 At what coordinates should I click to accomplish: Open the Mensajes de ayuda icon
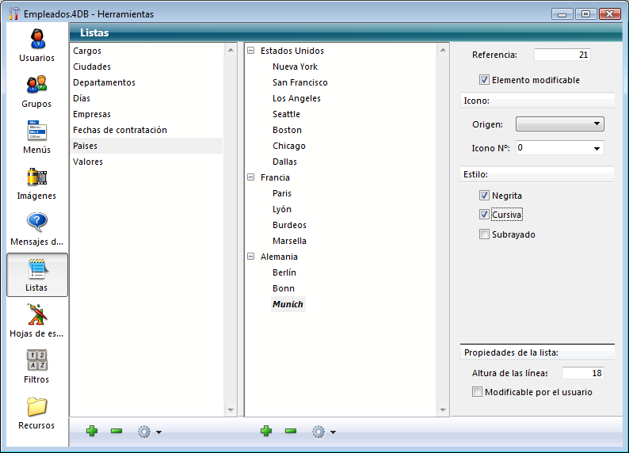(36, 223)
